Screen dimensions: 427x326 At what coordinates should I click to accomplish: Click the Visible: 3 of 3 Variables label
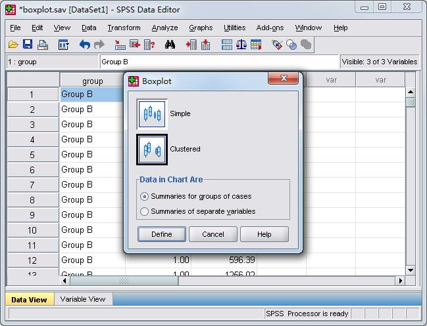(x=380, y=62)
